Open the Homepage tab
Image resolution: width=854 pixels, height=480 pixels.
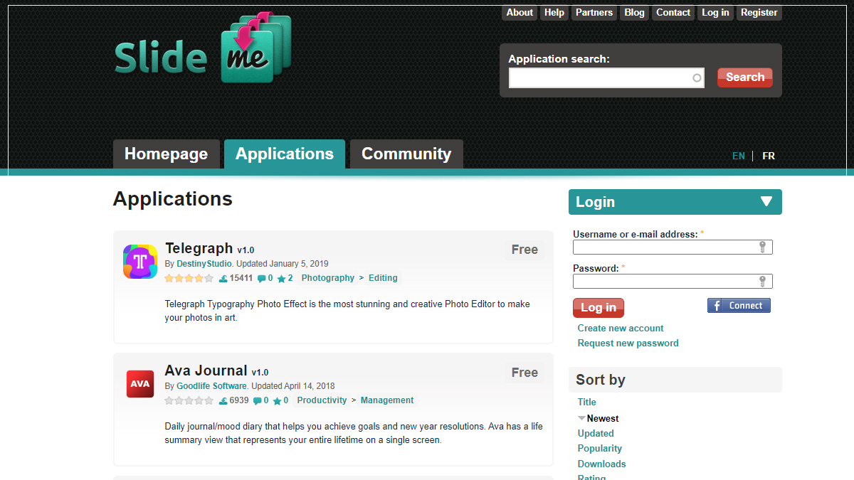[166, 154]
